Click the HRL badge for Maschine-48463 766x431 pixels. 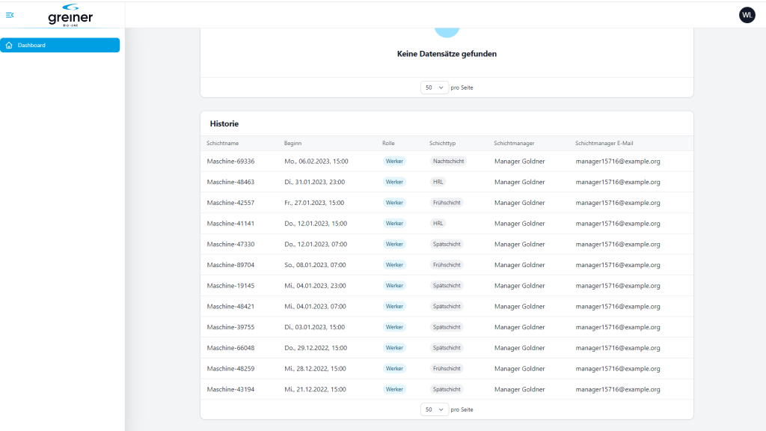click(438, 182)
